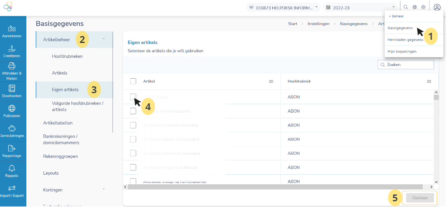
Task: Click the Opslaan button
Action: (x=419, y=198)
